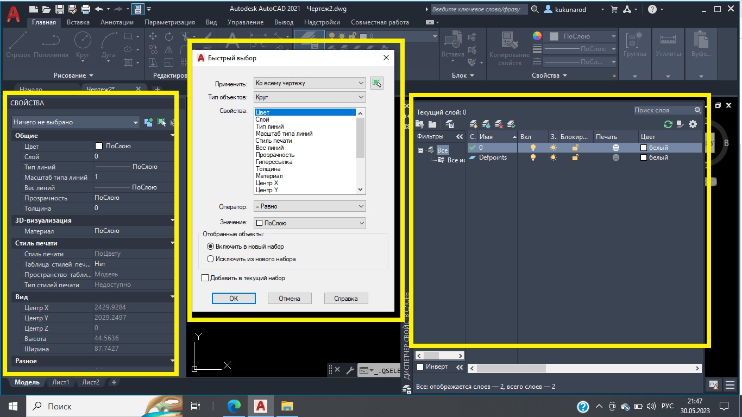Click the color swatch for layer 0

pos(644,148)
